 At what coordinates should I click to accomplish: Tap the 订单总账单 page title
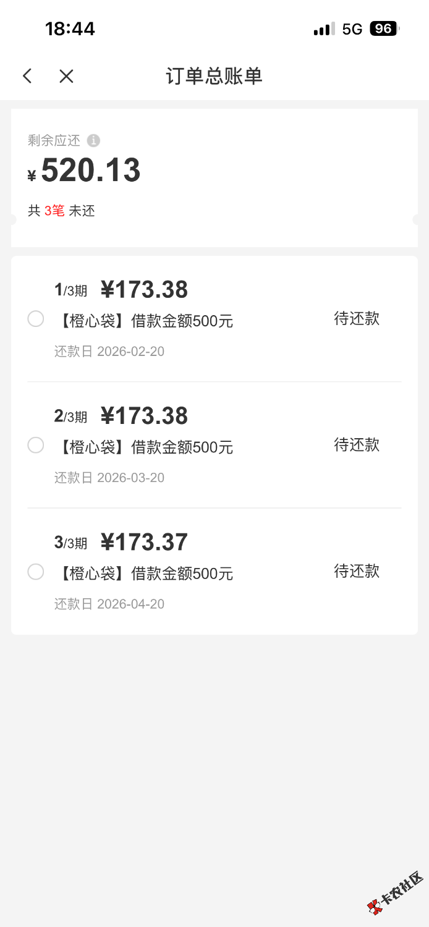tap(214, 76)
